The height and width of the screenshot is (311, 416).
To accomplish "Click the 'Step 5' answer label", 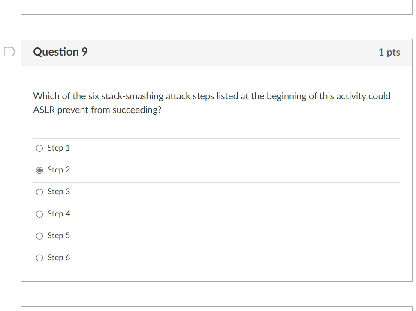I will [58, 235].
